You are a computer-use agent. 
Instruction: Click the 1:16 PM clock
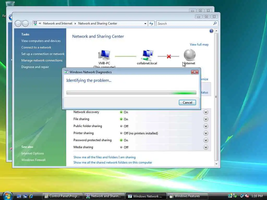(x=257, y=196)
